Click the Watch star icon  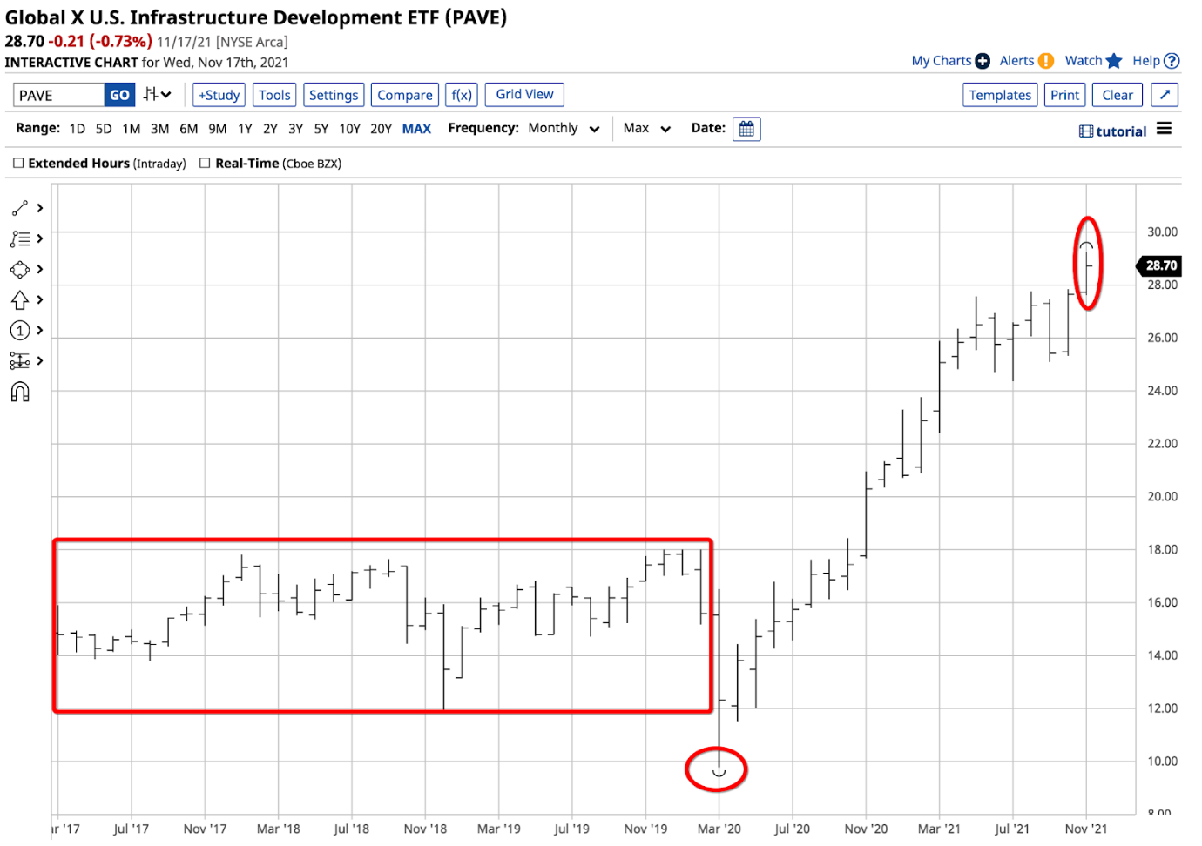1114,61
